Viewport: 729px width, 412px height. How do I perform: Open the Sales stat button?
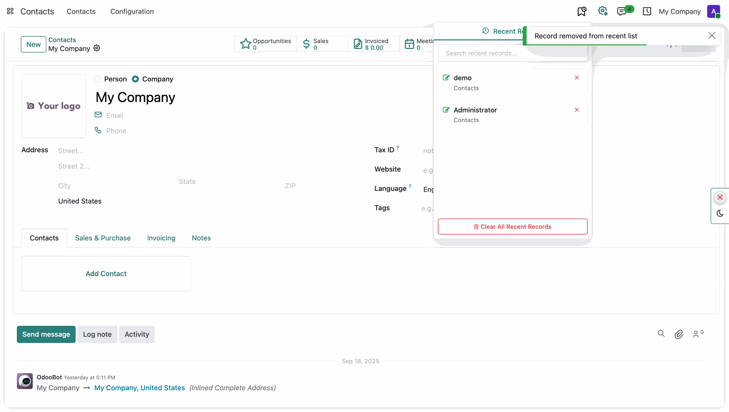(322, 44)
